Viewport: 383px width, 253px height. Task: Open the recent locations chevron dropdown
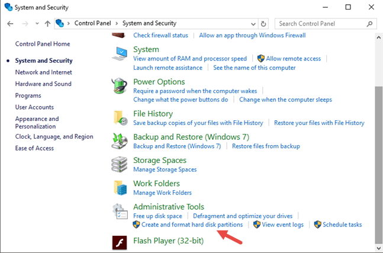pos(37,24)
